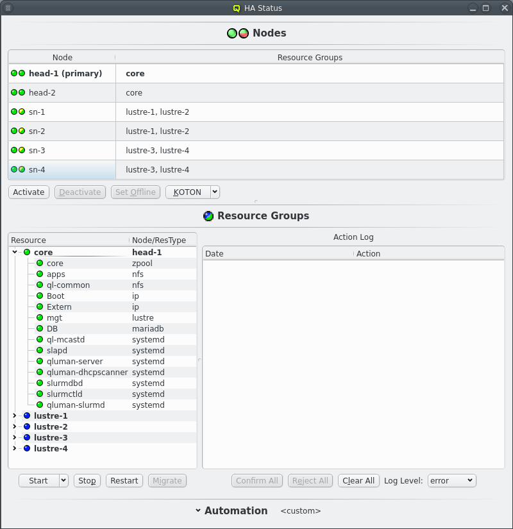Expand the lustre-1 resource group
The image size is (513, 529).
click(15, 416)
